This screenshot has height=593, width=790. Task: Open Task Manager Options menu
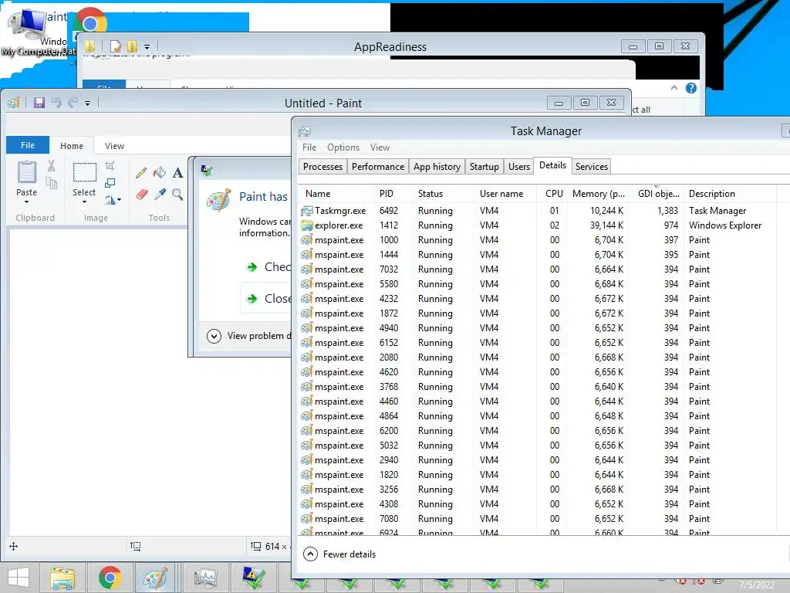point(343,147)
